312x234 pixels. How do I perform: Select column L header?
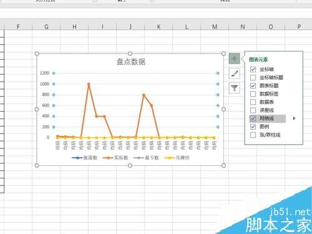[187, 27]
